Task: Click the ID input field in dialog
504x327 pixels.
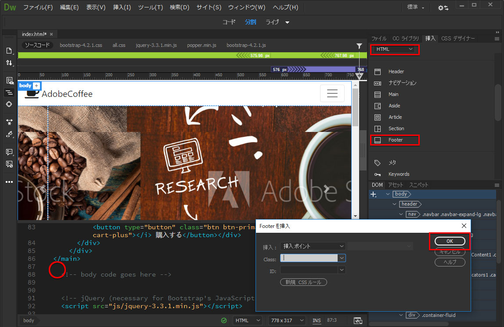Action: [309, 270]
